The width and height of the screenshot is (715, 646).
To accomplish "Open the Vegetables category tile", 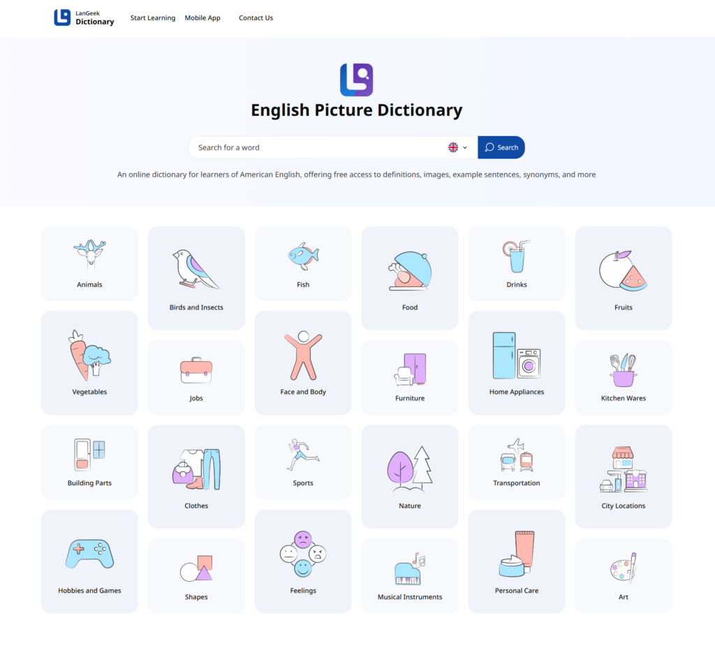I will tap(89, 362).
